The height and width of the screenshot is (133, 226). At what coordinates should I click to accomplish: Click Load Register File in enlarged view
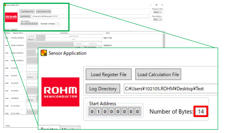(109, 74)
